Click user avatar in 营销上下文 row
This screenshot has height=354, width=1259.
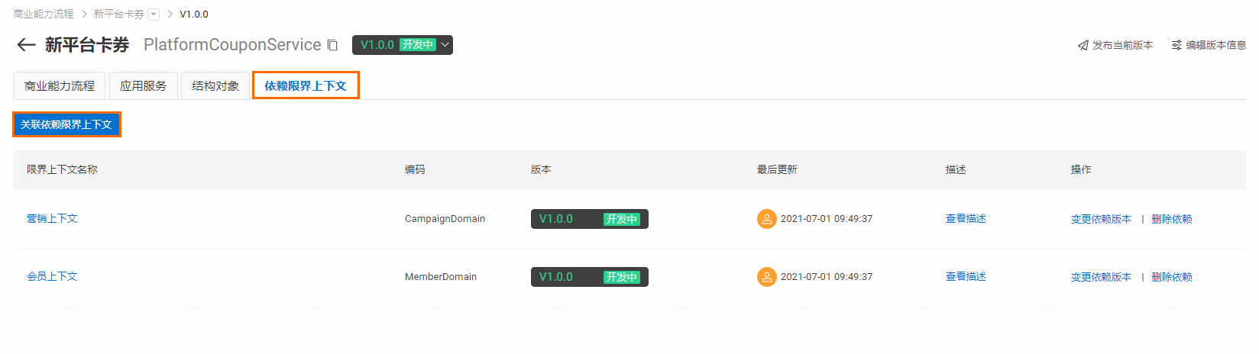(766, 219)
